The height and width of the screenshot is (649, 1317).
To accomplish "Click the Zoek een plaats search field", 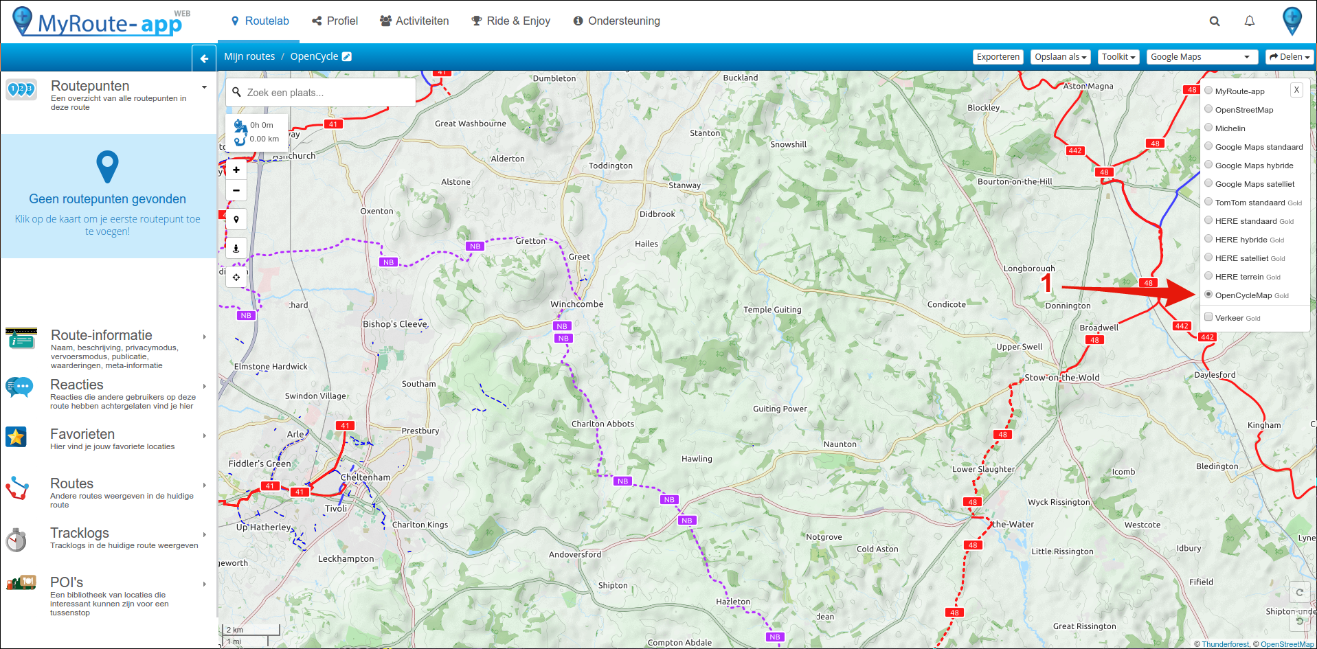I will [321, 92].
